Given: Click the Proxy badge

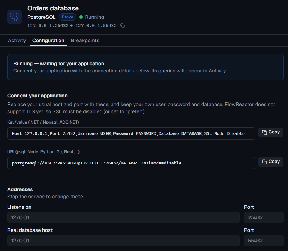Looking at the screenshot, I should (67, 17).
